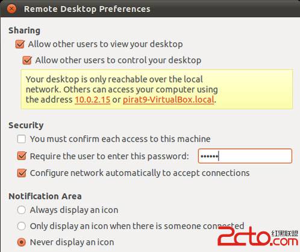Click the 'Allow other users to view' label text
The image size is (300, 252).
105,44
